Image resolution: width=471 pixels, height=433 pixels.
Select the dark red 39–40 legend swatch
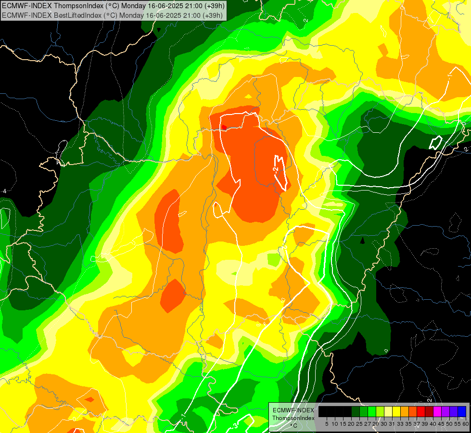point(429,411)
